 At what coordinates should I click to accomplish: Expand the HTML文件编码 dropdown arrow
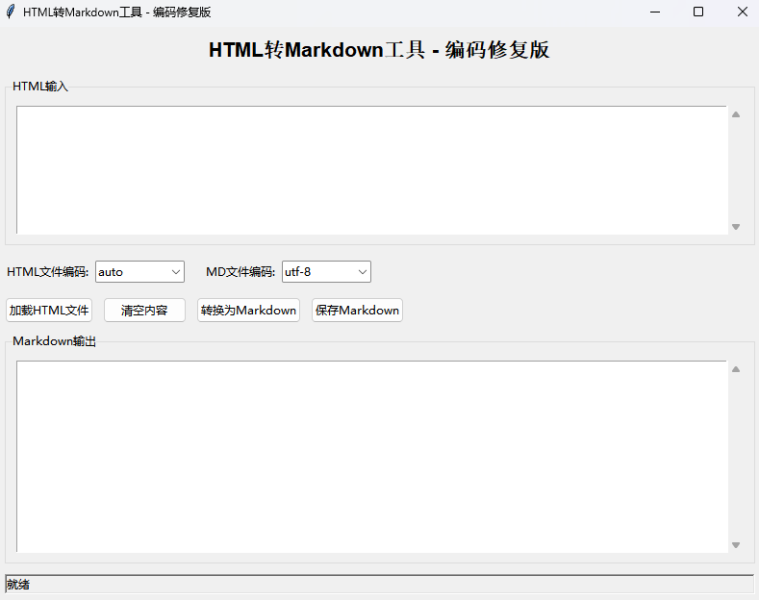[175, 272]
